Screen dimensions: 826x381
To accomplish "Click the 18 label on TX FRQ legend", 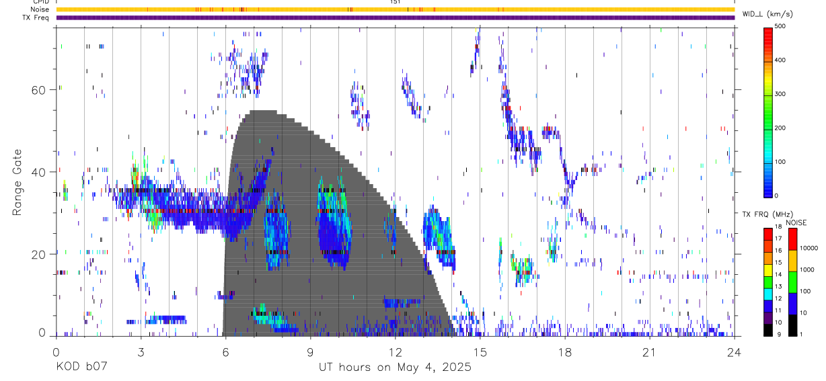I will click(x=778, y=226).
